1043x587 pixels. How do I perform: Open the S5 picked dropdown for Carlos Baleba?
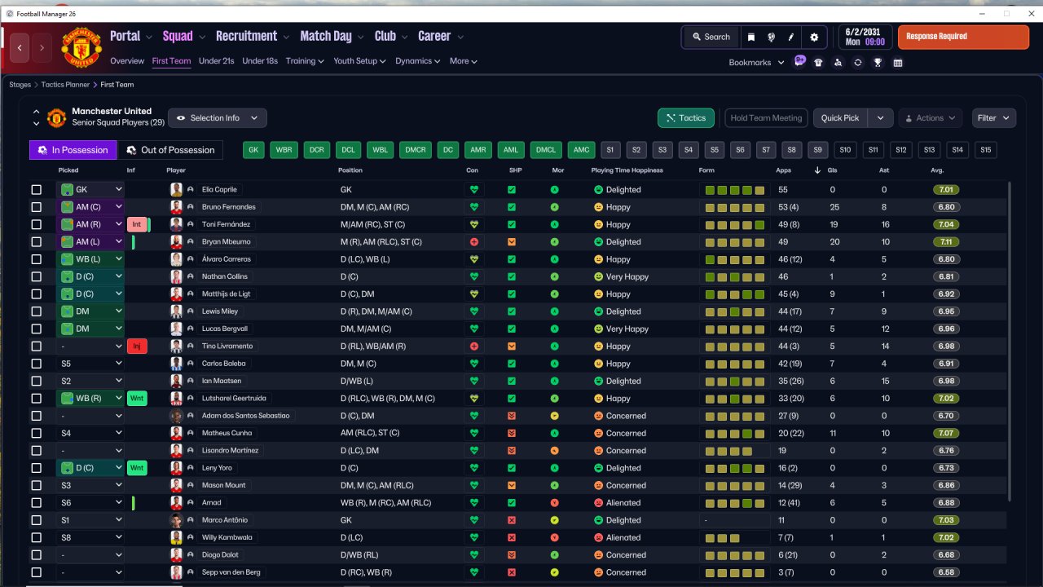90,364
